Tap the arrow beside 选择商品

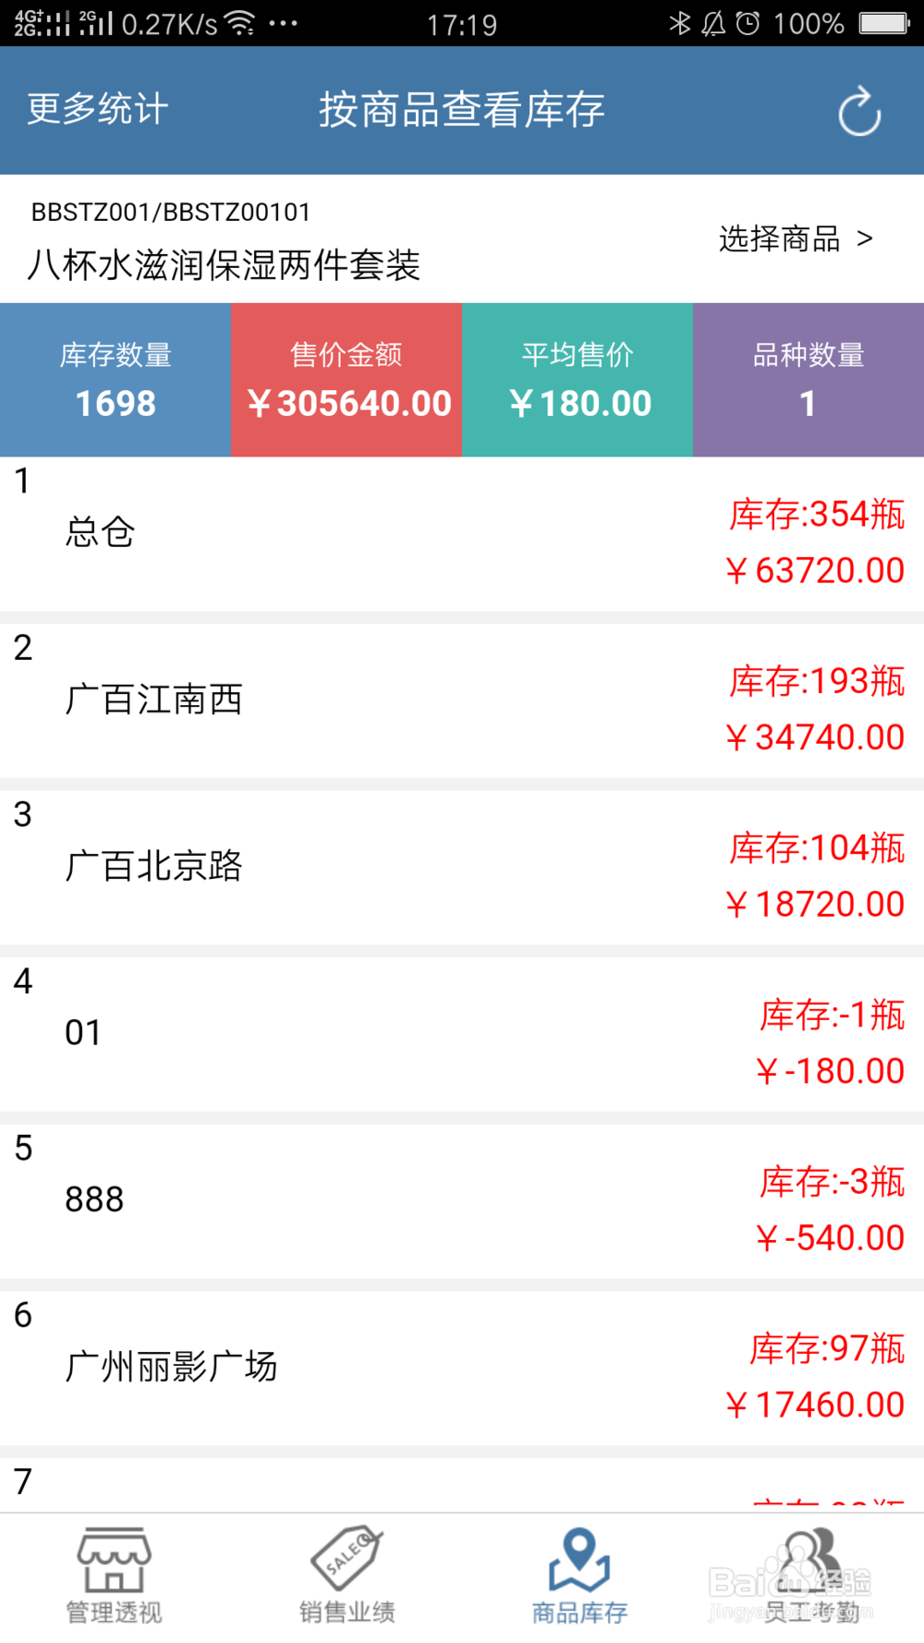[865, 239]
